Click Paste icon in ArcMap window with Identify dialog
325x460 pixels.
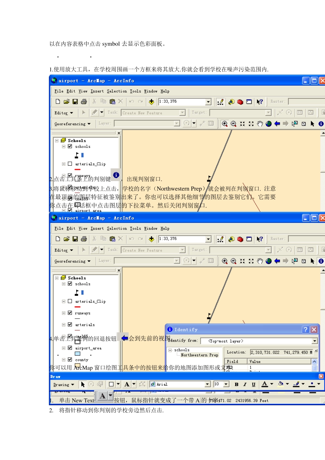point(112,239)
